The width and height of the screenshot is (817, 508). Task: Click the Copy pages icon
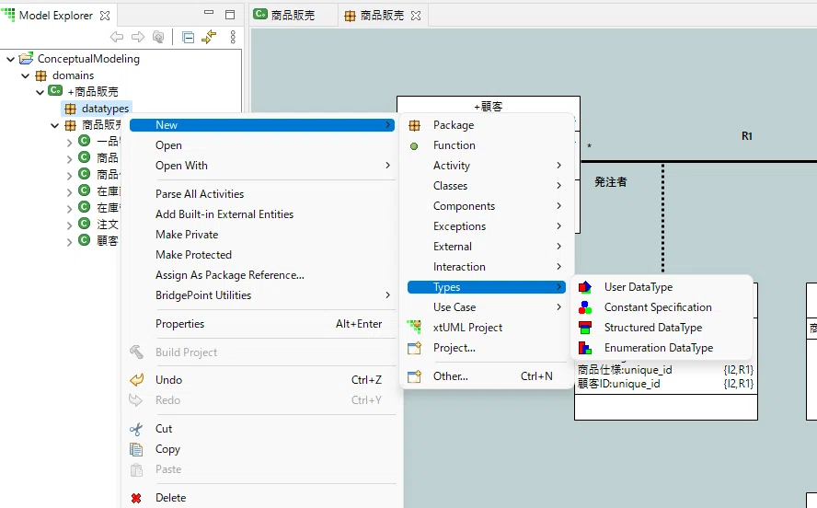pos(136,449)
